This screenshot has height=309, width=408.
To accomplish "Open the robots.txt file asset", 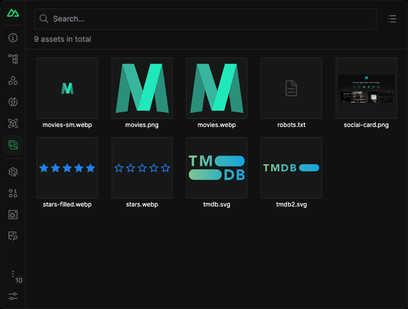I will [x=292, y=88].
